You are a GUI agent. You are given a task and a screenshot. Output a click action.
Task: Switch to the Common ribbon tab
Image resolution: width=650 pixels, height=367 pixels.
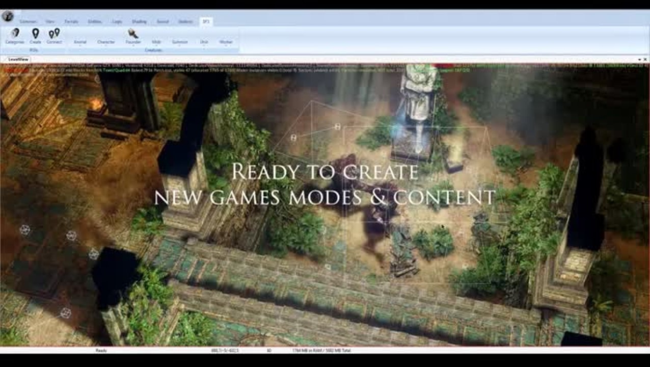coord(28,22)
